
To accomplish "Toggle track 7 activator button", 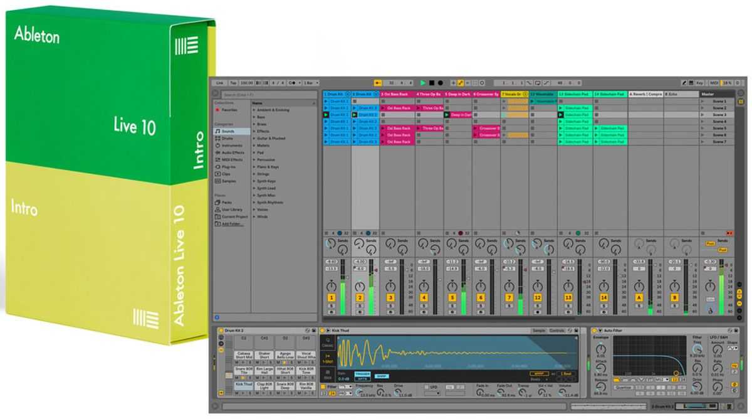I will (x=509, y=297).
